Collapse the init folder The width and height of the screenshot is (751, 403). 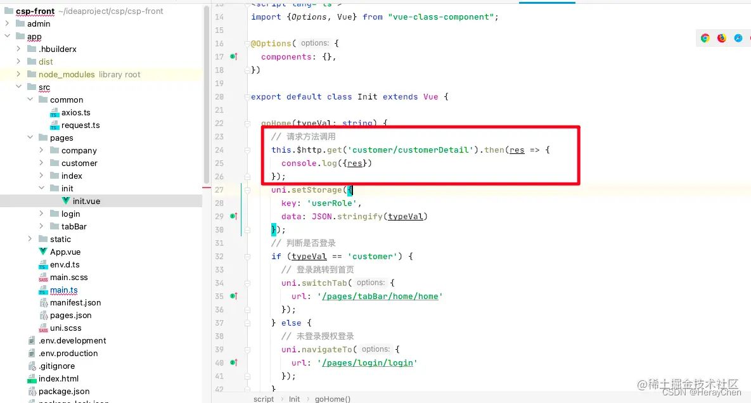coord(42,188)
